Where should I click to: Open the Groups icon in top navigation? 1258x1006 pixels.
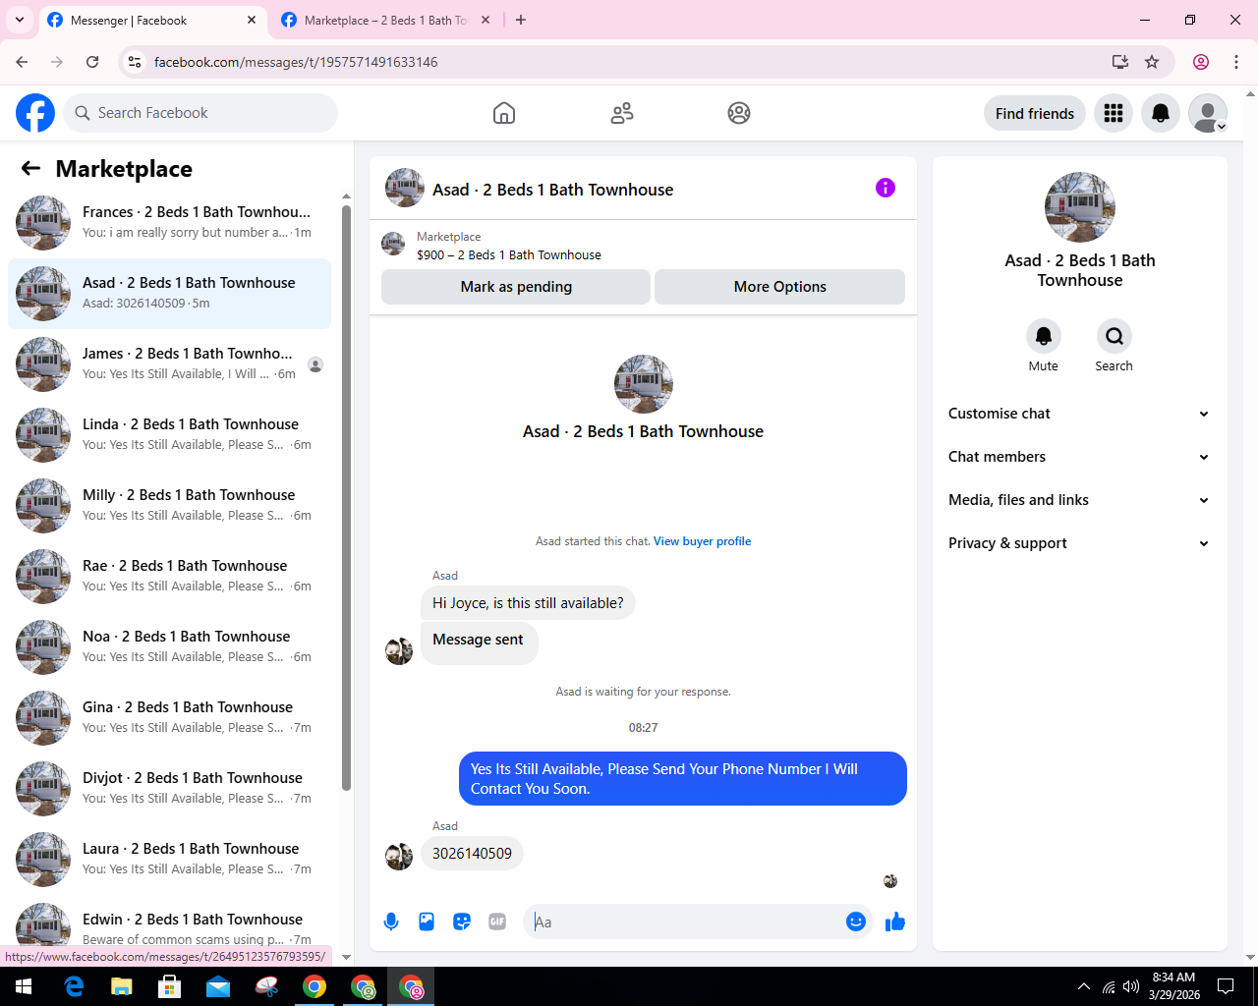739,113
